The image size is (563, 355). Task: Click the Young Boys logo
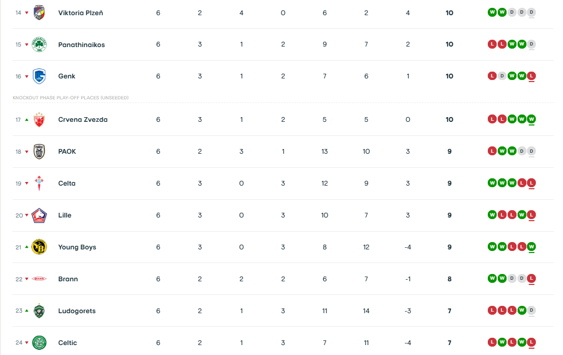pyautogui.click(x=39, y=247)
